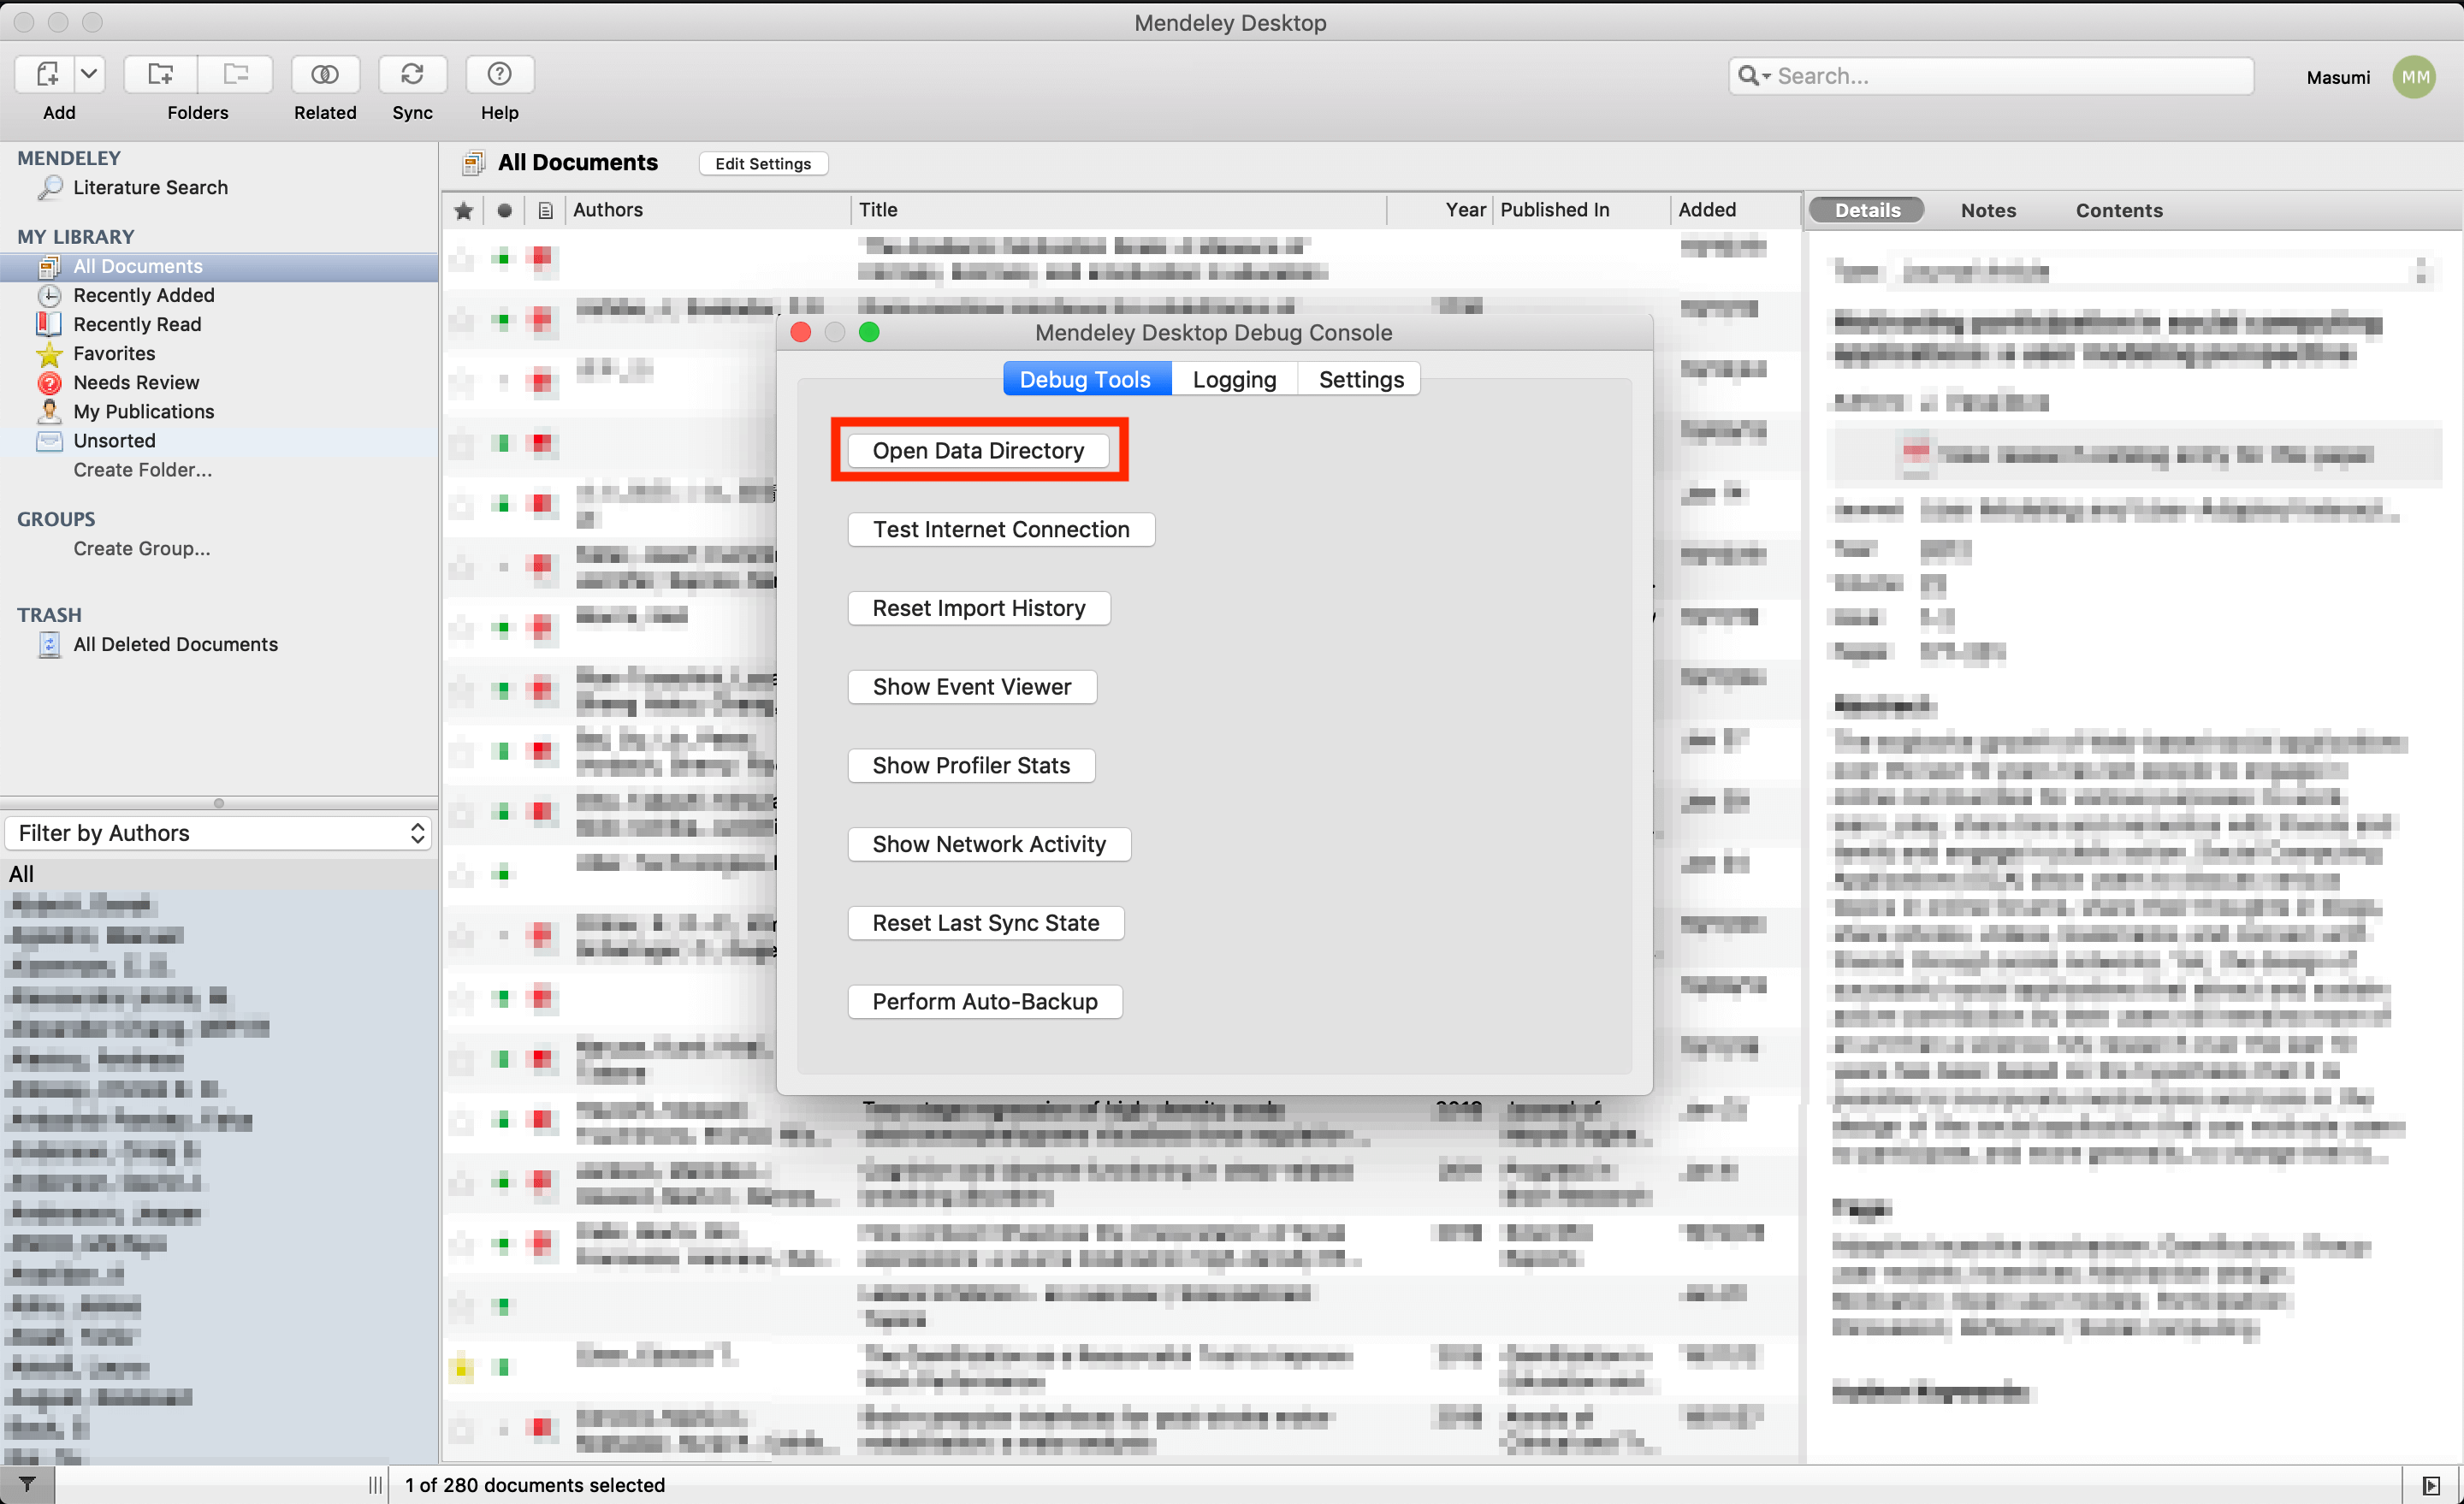Click the sidebar splitter handle dot
Image resolution: width=2464 pixels, height=1504 pixels.
pos(218,802)
